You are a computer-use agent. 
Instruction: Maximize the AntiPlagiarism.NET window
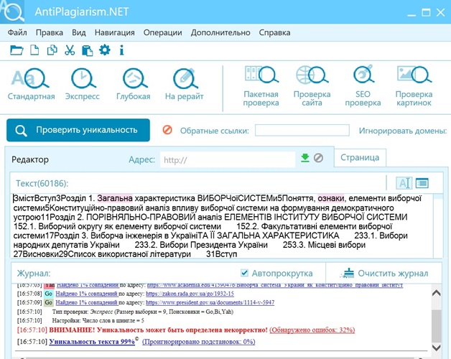426,12
